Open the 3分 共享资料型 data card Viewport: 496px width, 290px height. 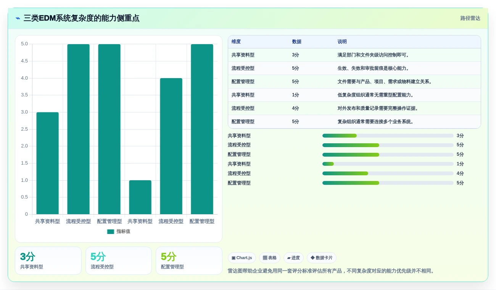pyautogui.click(x=48, y=261)
